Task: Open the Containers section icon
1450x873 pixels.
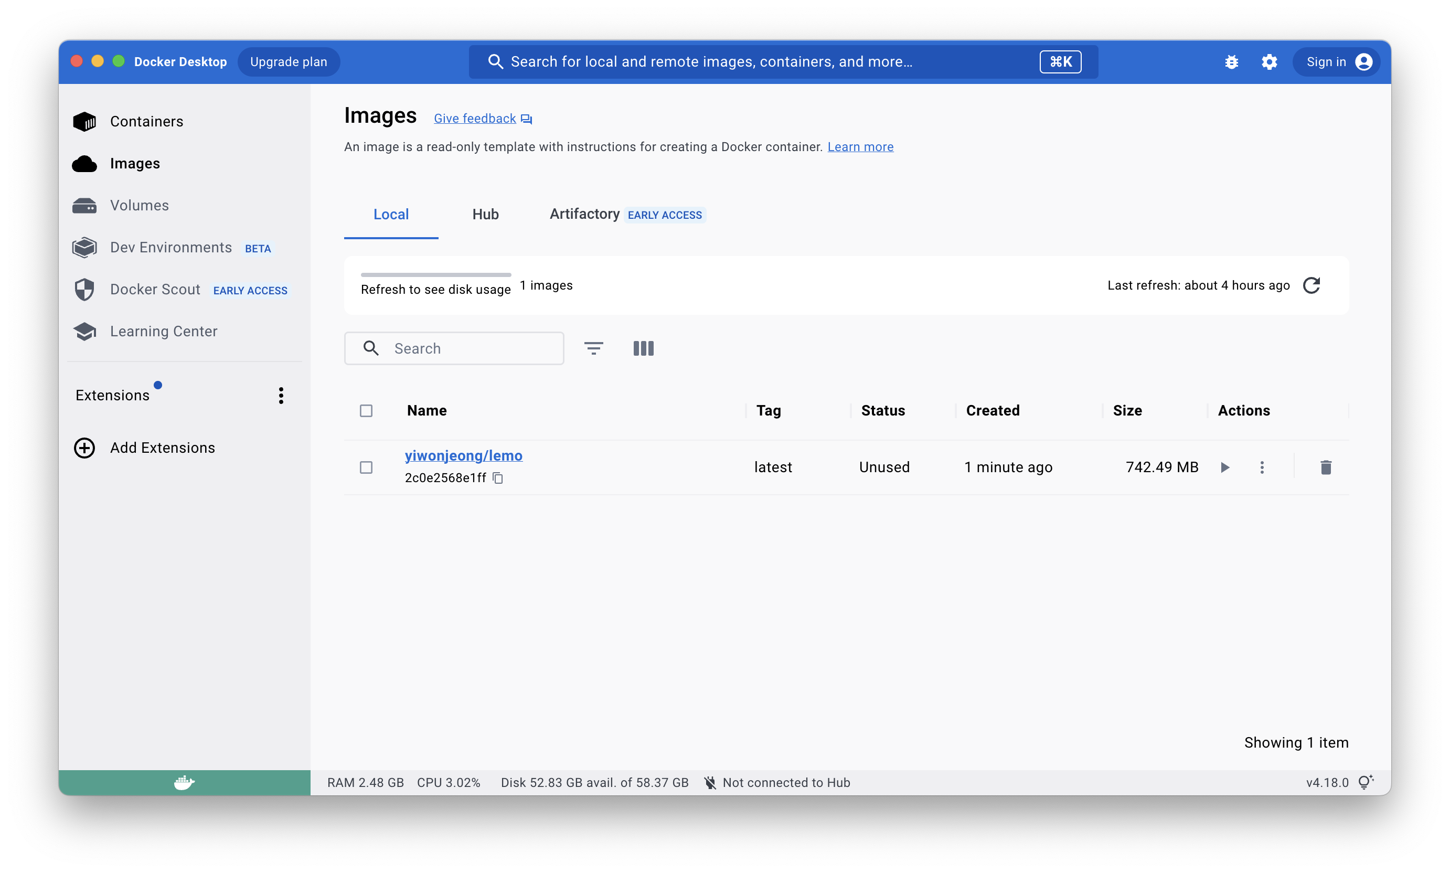Action: click(84, 121)
